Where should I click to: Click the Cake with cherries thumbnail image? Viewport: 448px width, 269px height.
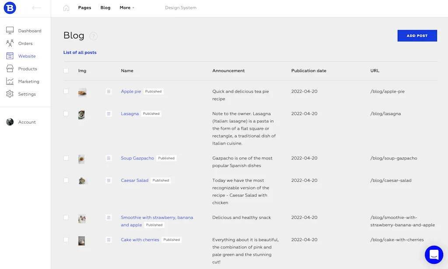(82, 241)
